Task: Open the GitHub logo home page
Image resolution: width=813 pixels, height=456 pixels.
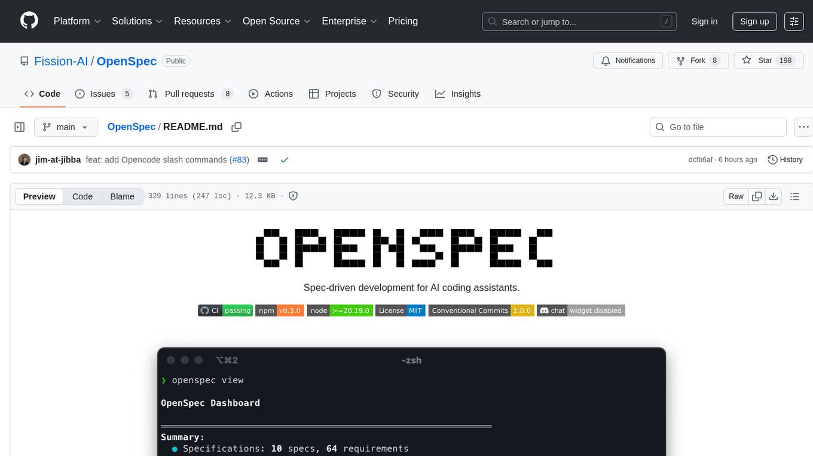Action: tap(29, 21)
